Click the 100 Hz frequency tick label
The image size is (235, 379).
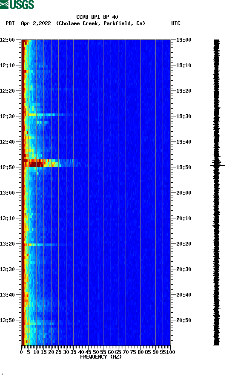click(x=171, y=352)
